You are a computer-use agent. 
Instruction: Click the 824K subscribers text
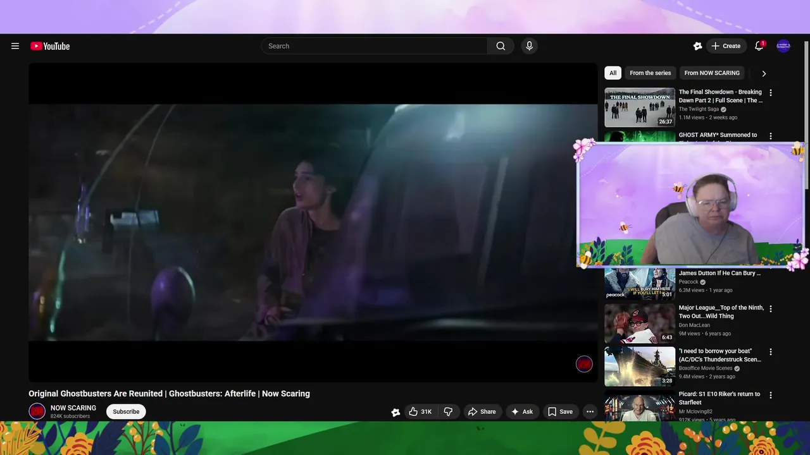[70, 416]
